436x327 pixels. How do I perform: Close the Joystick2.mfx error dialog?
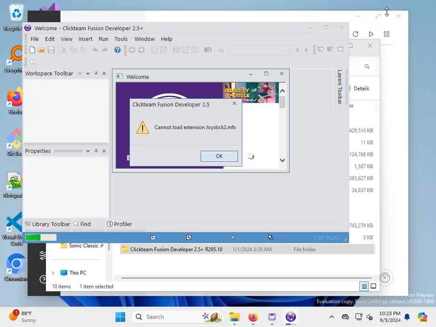(x=235, y=103)
